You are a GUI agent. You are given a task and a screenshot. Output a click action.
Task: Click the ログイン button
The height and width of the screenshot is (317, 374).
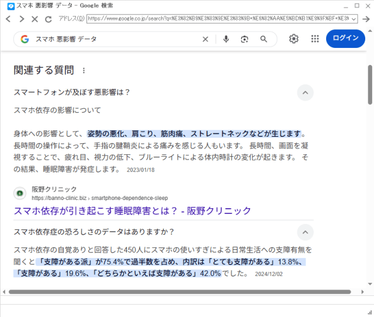tap(345, 39)
